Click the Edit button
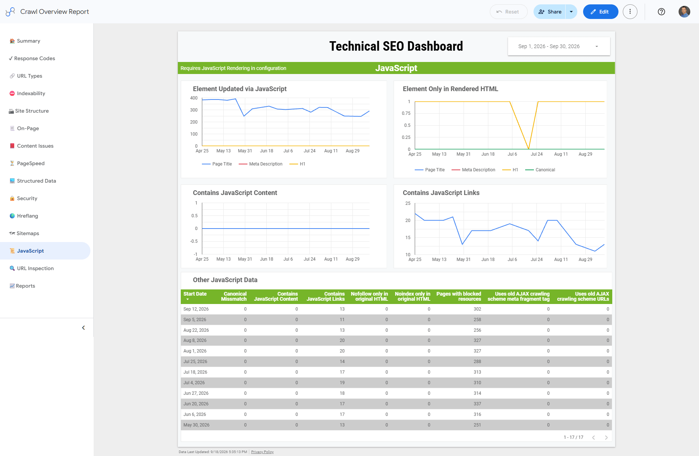 tap(600, 12)
